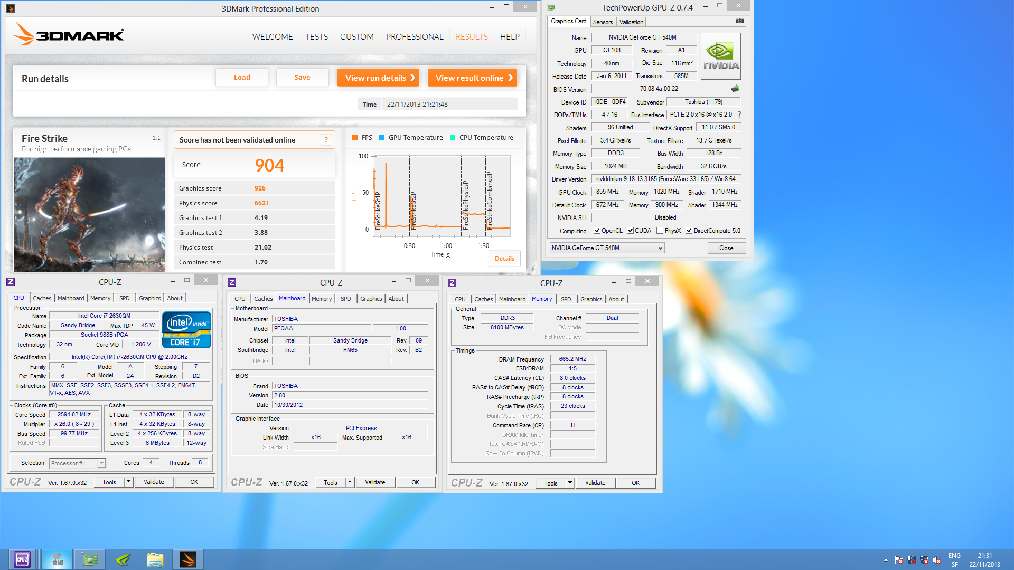The image size is (1014, 570).
Task: Open the CUSTOM menu in 3DMark
Action: pyautogui.click(x=357, y=37)
